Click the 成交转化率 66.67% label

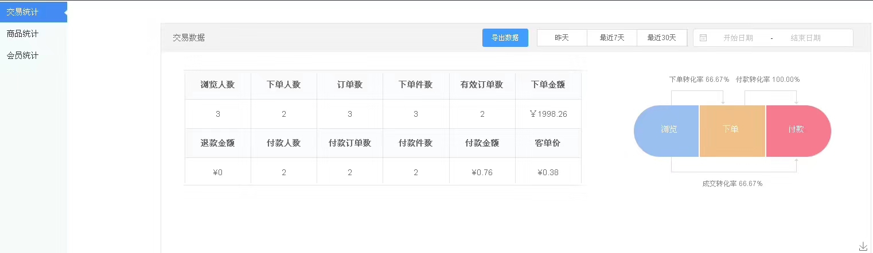coord(732,184)
